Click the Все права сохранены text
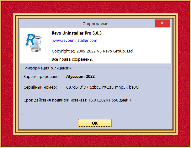191x148 pixels. tap(72, 59)
